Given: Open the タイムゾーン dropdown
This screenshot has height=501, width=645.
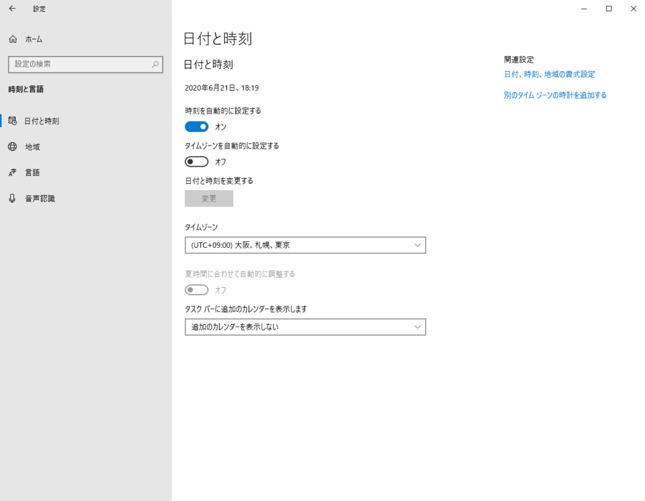Looking at the screenshot, I should tap(305, 245).
